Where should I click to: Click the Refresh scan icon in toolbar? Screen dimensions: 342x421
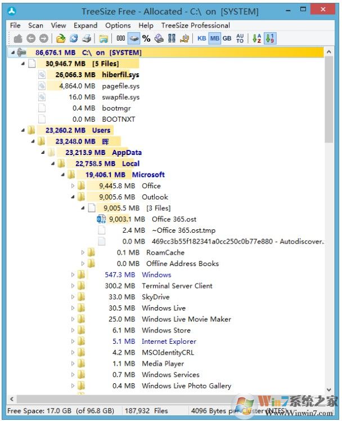pos(74,38)
